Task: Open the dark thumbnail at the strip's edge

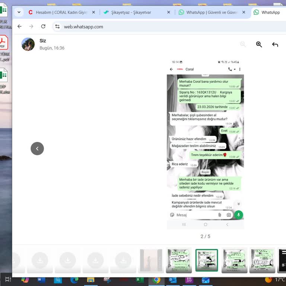Action: pos(282,260)
